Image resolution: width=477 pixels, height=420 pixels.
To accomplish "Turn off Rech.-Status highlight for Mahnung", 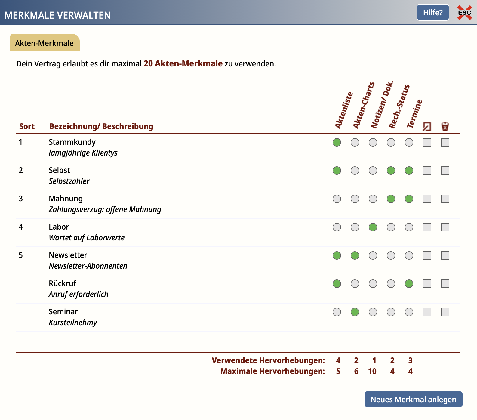I will 391,199.
